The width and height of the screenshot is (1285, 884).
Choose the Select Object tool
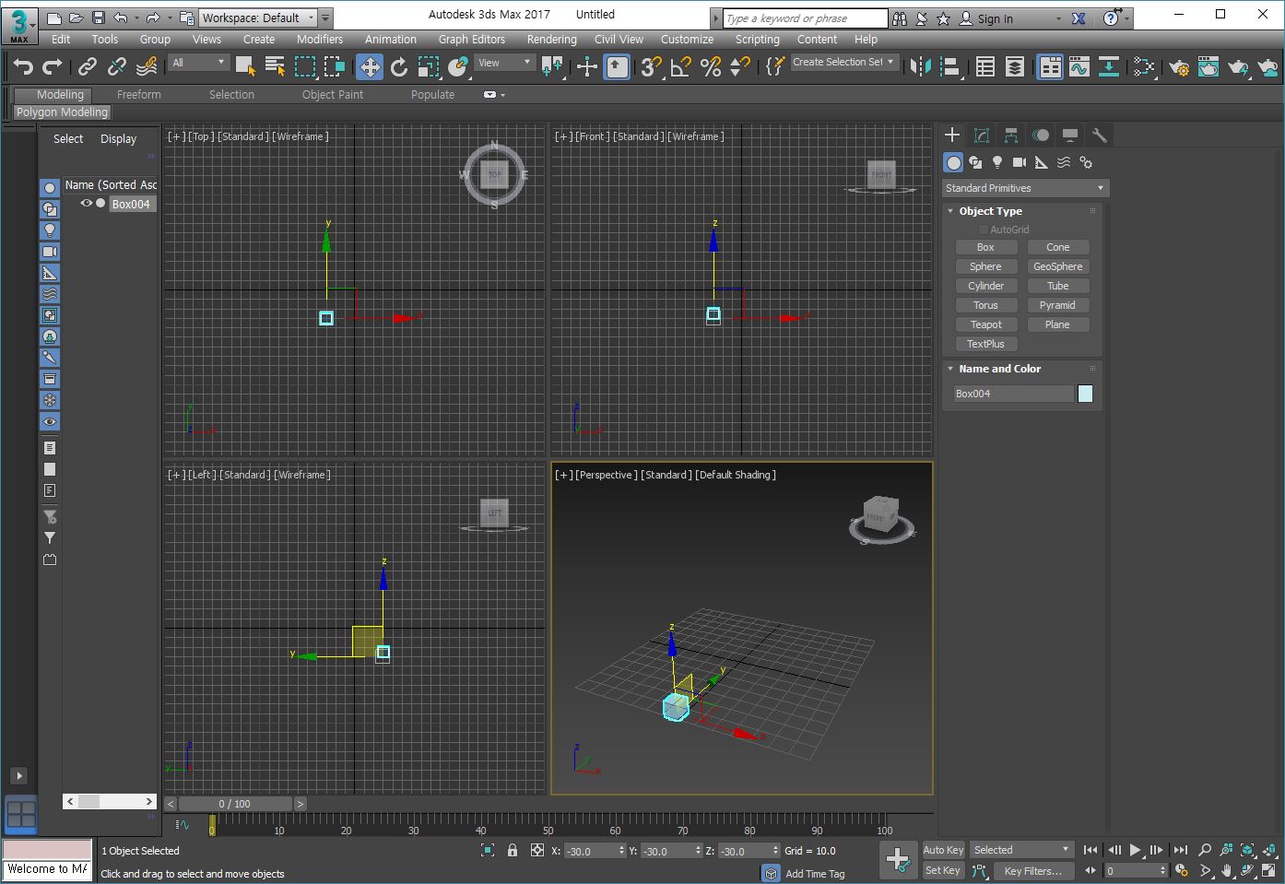click(x=245, y=66)
